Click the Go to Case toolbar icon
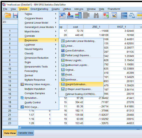Screen dimensions: 142x138 tap(62, 15)
